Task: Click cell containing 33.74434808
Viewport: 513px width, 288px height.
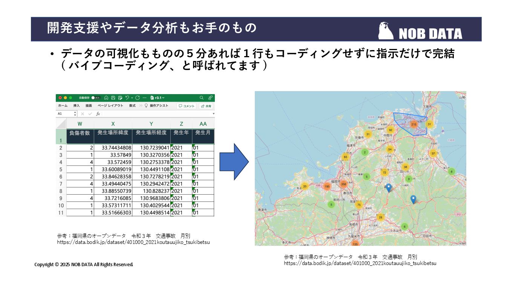Action: 113,148
